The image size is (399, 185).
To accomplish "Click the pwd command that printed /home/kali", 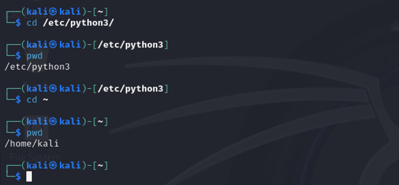I will pos(34,132).
